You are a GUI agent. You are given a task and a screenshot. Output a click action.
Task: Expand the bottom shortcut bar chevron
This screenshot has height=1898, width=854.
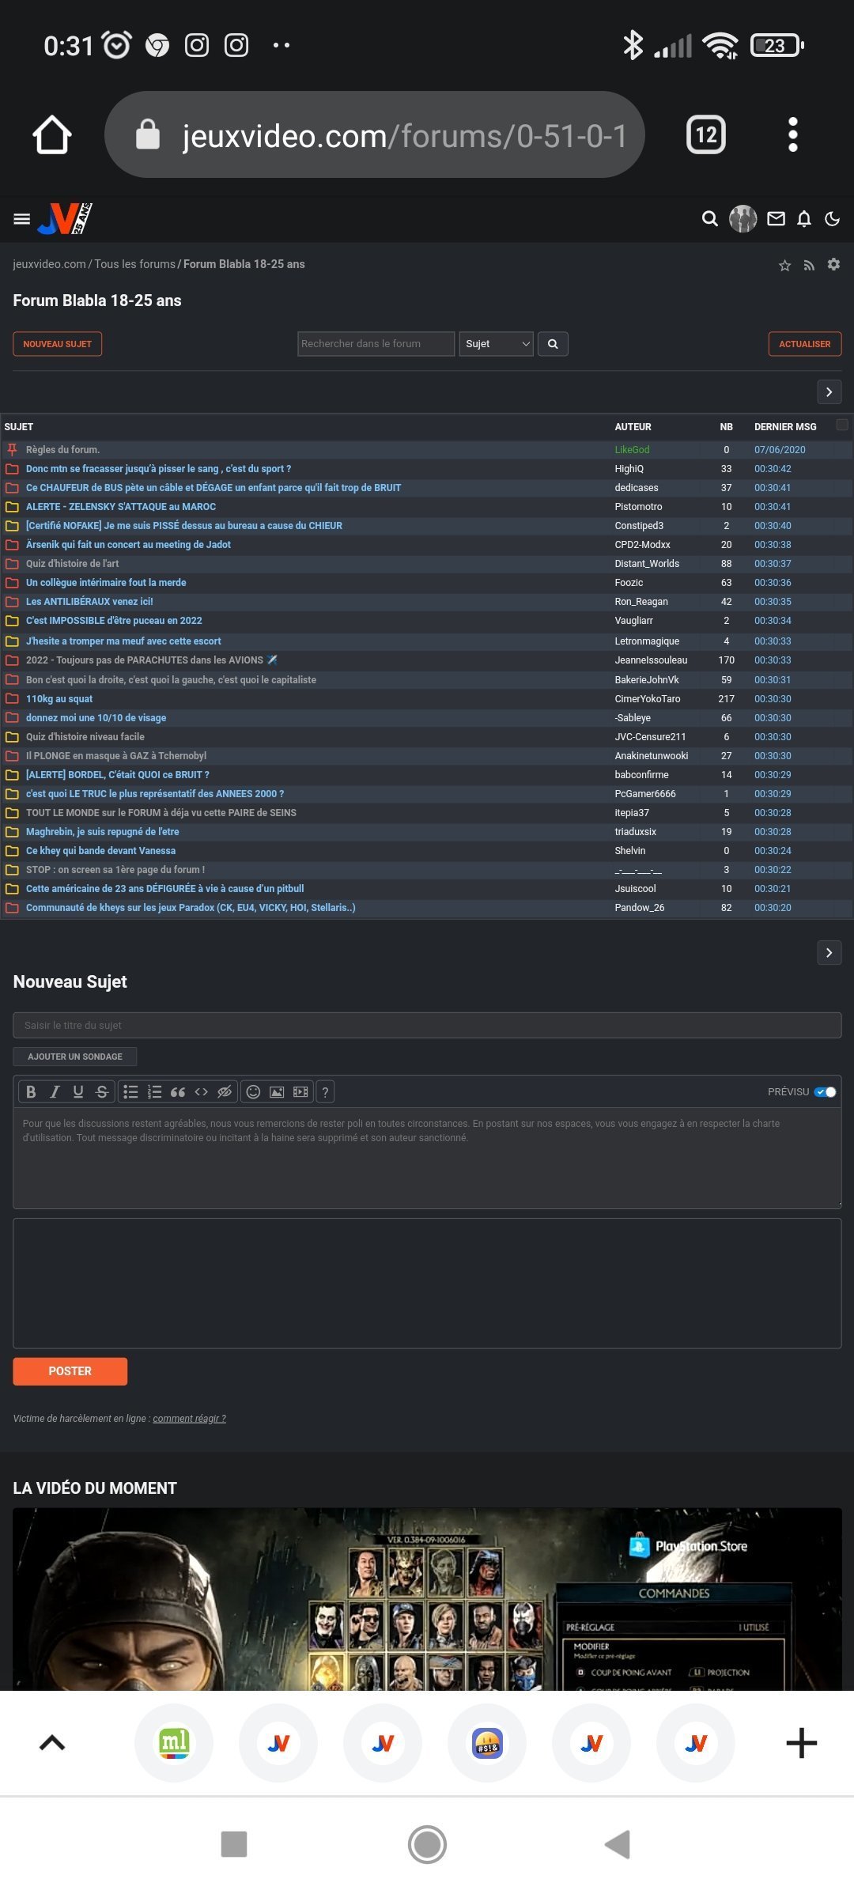(52, 1743)
